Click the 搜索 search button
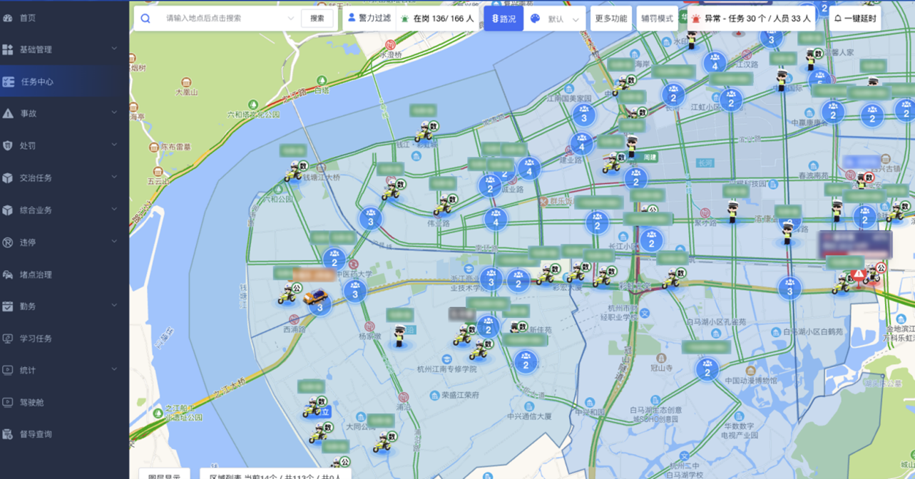Screen dimensions: 915x479 click(317, 19)
